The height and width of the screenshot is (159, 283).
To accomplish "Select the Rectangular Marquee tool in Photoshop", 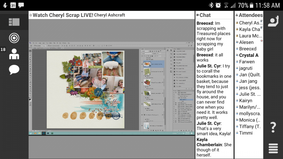I will (x=30, y=53).
